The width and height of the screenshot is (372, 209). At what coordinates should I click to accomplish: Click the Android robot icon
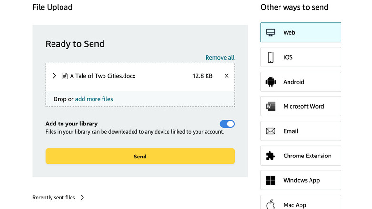pyautogui.click(x=270, y=82)
